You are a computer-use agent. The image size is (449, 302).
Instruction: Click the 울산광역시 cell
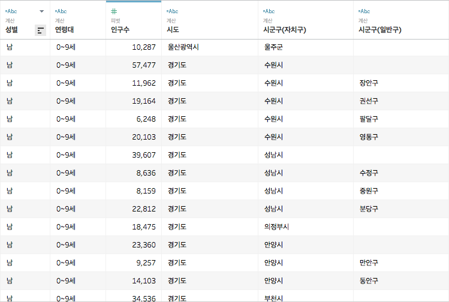(x=183, y=47)
